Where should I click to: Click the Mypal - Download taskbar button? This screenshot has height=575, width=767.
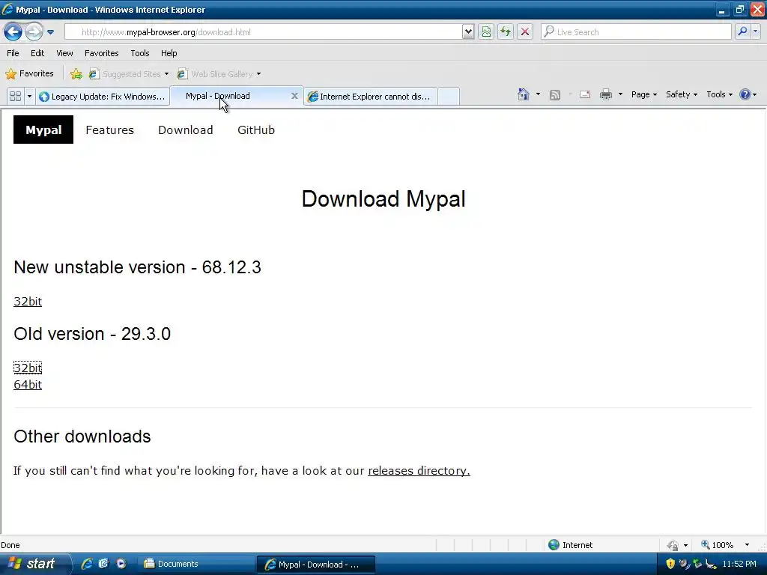pyautogui.click(x=315, y=565)
